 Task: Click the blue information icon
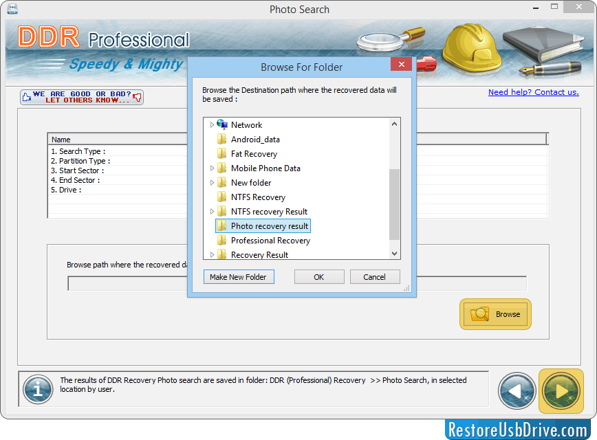pyautogui.click(x=38, y=389)
